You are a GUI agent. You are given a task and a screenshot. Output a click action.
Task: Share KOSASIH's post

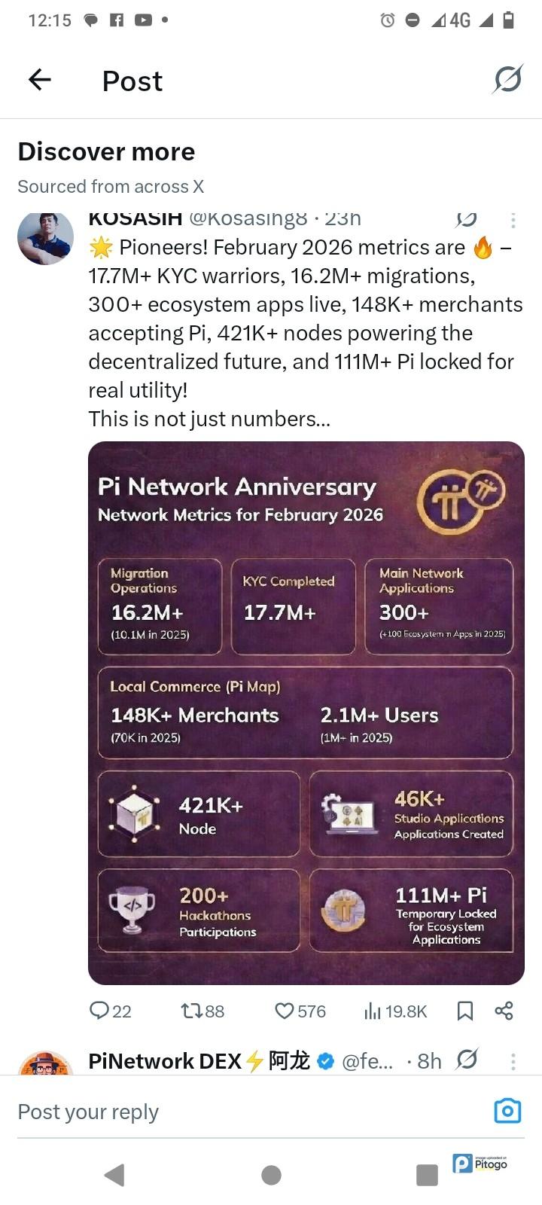click(504, 1010)
